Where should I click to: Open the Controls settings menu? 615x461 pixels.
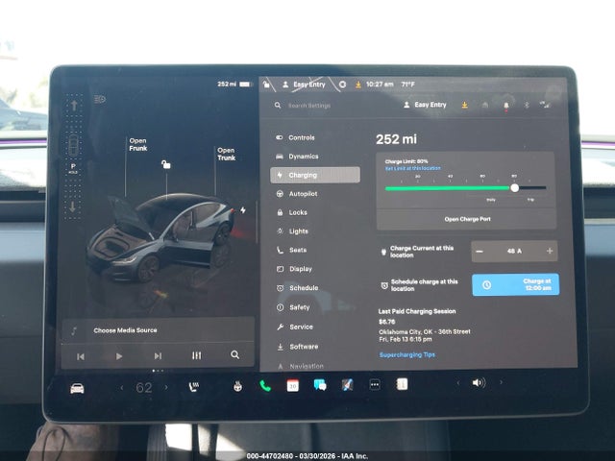click(296, 137)
